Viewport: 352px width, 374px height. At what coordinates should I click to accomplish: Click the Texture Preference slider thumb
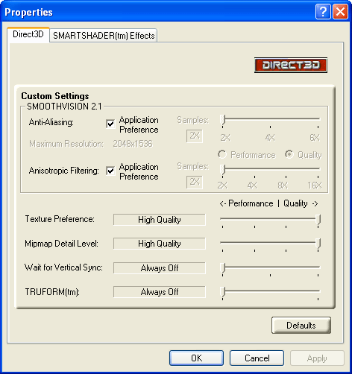click(x=318, y=220)
